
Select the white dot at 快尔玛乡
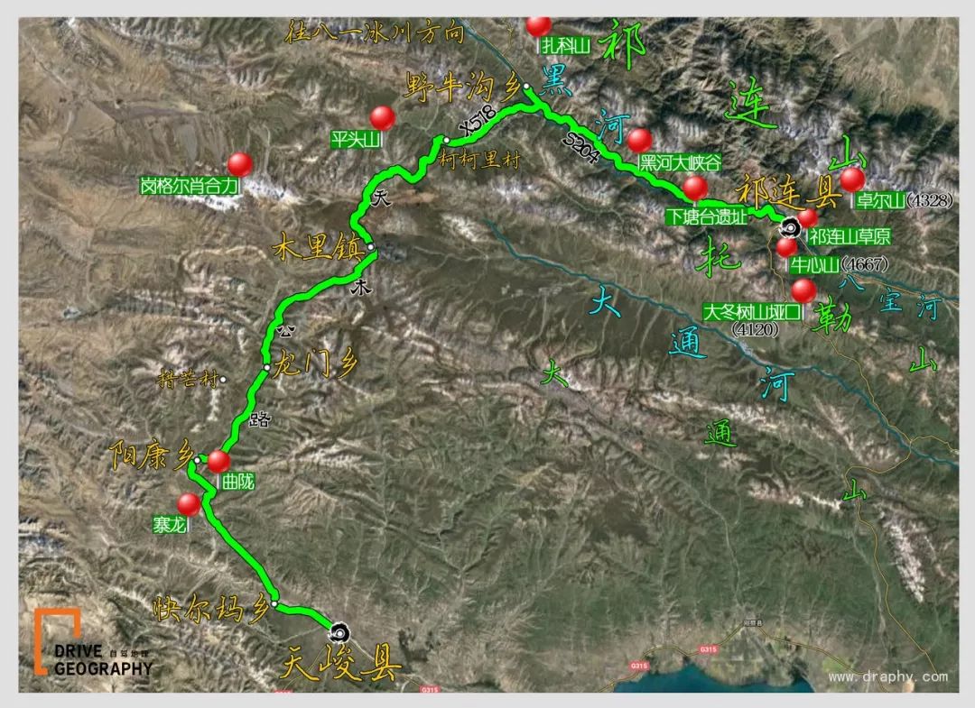[274, 603]
